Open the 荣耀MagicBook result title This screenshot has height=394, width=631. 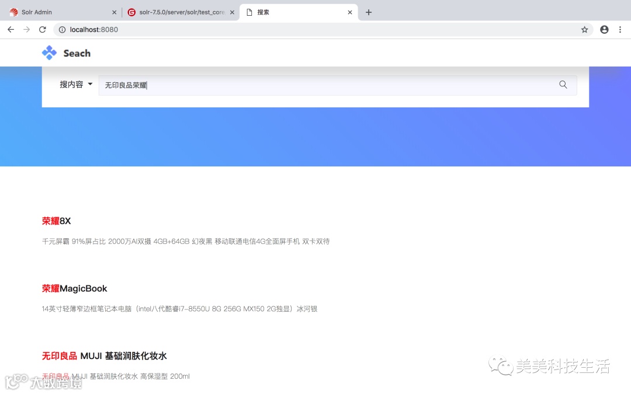coord(74,288)
